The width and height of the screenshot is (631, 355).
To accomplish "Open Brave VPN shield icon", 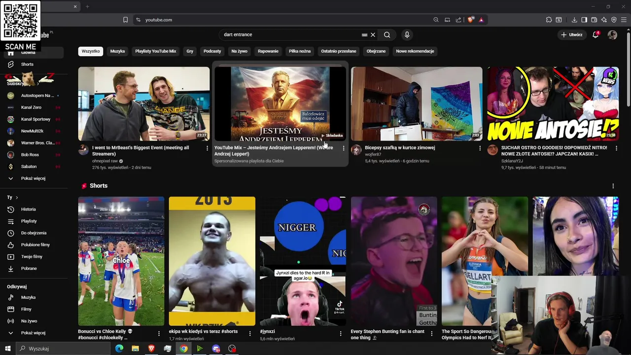I will (x=614, y=20).
